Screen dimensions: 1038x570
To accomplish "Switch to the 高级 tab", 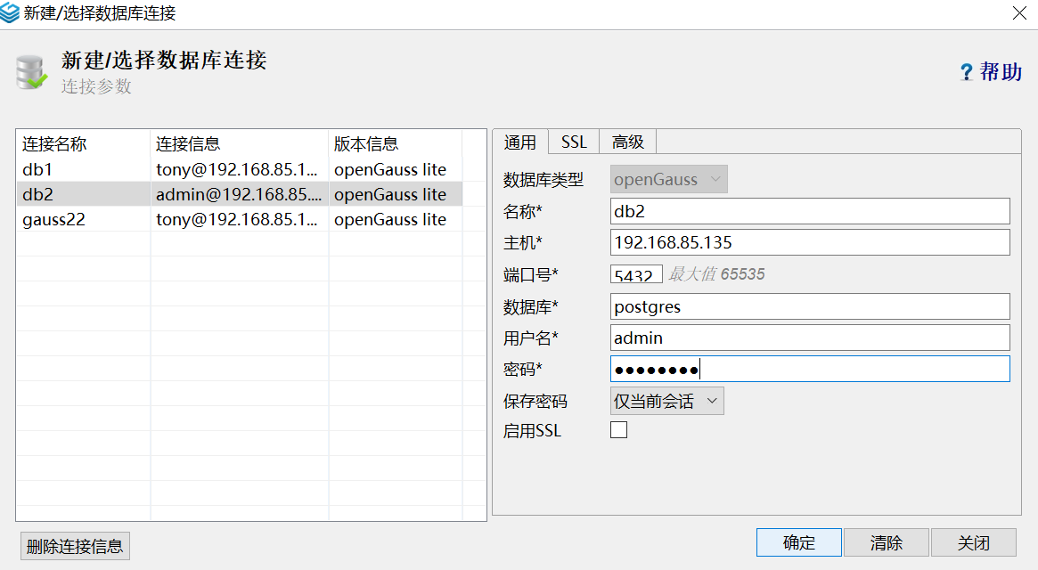I will coord(627,142).
